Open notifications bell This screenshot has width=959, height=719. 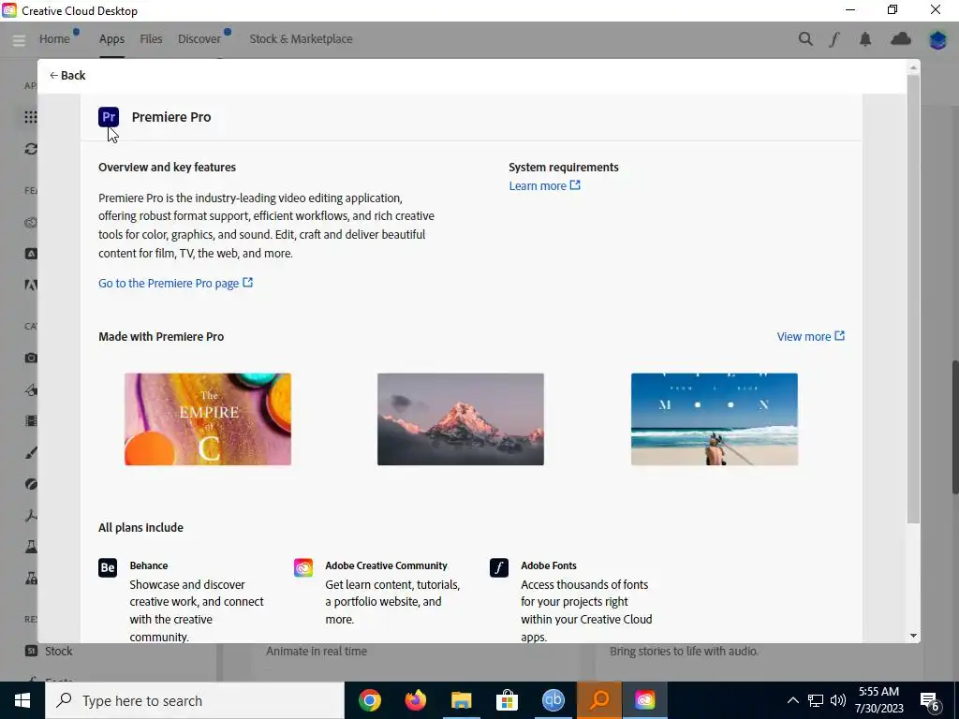pyautogui.click(x=865, y=39)
